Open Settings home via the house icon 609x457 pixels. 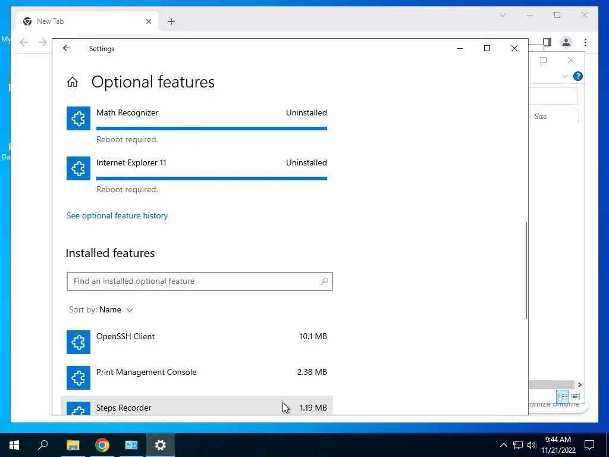[x=72, y=82]
